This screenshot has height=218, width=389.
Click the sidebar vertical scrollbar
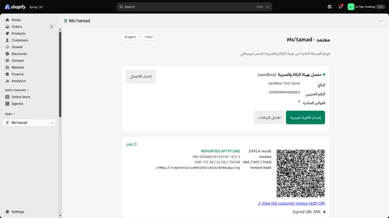60,74
